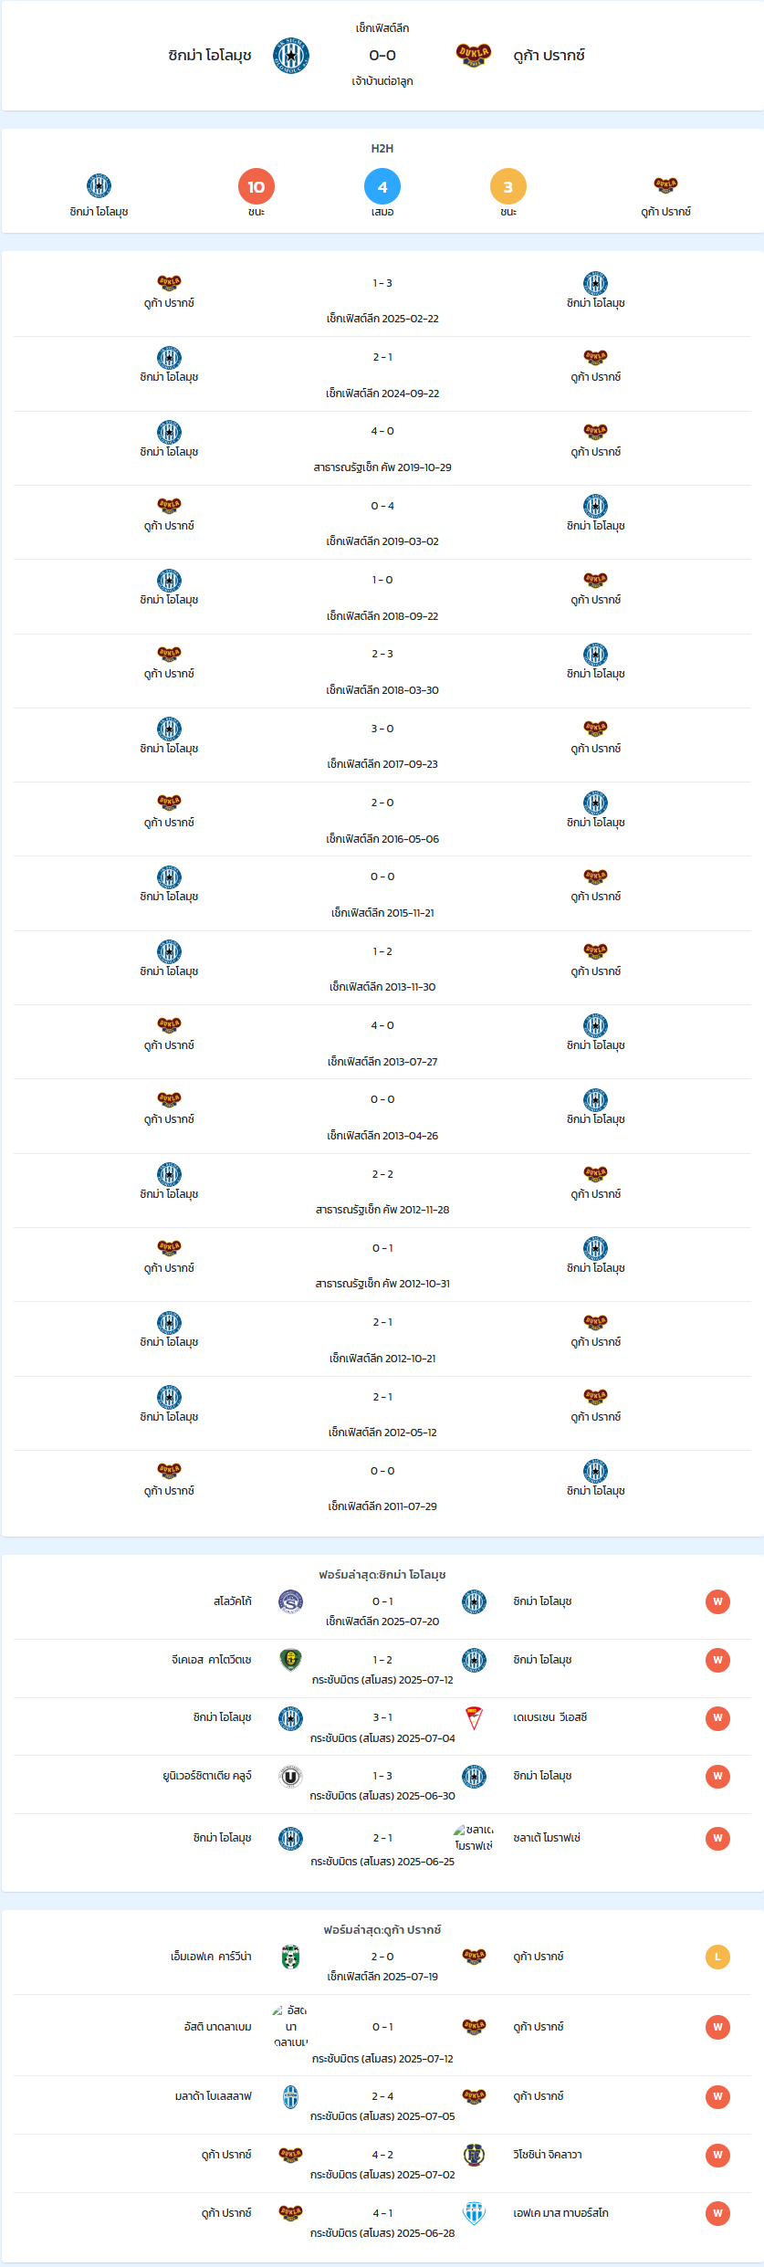Open the 2011-07-29 goalless match row
Screen dimensions: 764x2267
click(382, 1487)
